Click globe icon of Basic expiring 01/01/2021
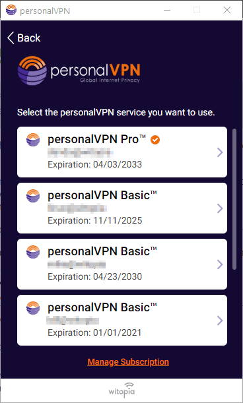Viewport: 243px width, 403px height. click(x=33, y=308)
